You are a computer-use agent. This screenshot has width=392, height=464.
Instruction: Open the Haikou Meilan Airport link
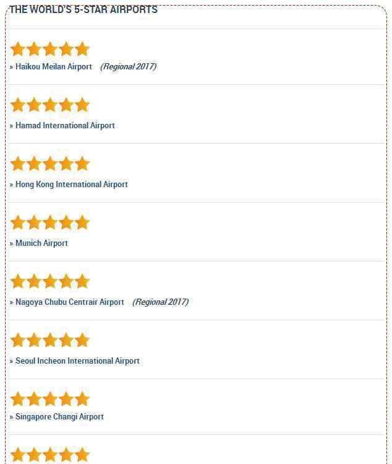[x=54, y=66]
